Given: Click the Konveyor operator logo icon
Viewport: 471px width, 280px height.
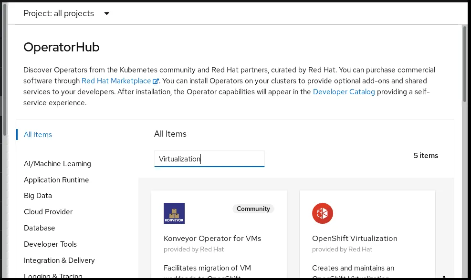Looking at the screenshot, I should click(x=174, y=213).
